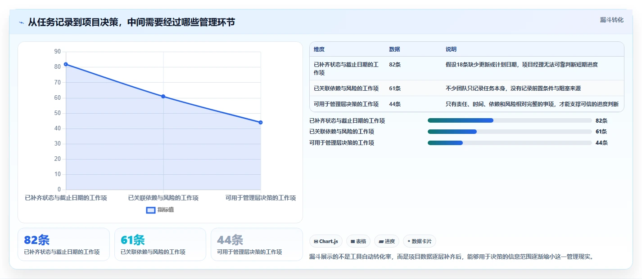The width and height of the screenshot is (642, 279).
Task: Select the Chart.js tag
Action: [x=326, y=241]
